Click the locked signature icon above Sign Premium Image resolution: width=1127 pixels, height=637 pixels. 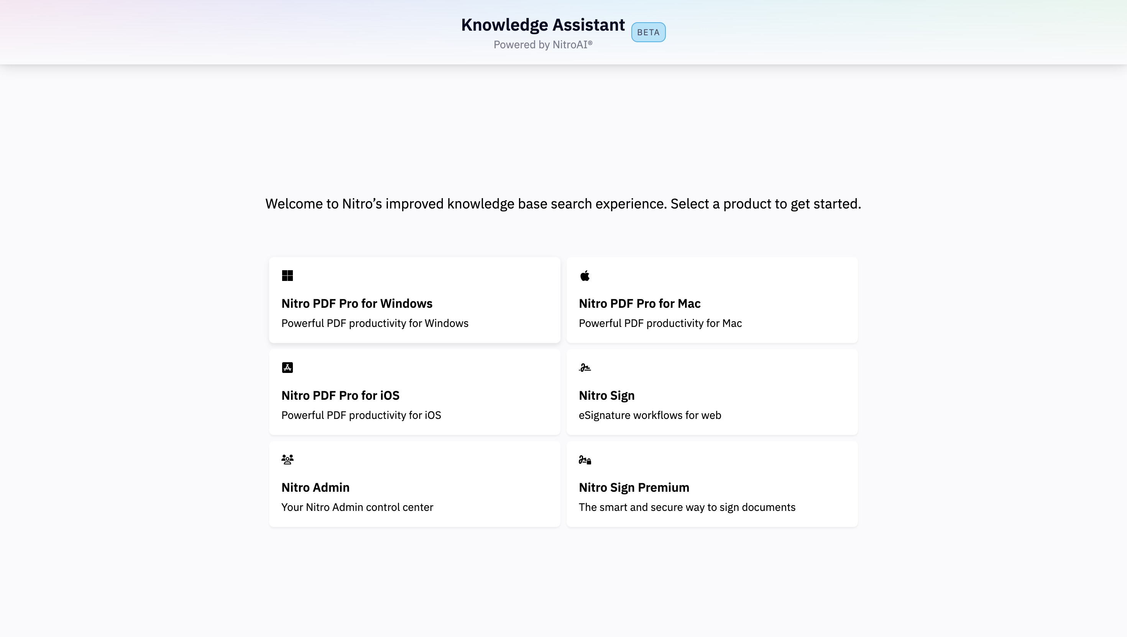(585, 460)
